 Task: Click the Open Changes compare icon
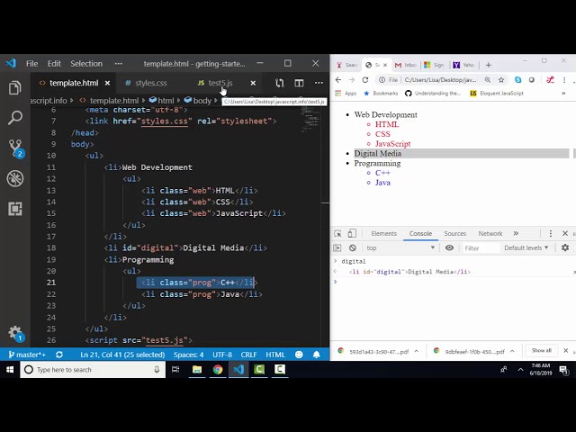(x=280, y=83)
